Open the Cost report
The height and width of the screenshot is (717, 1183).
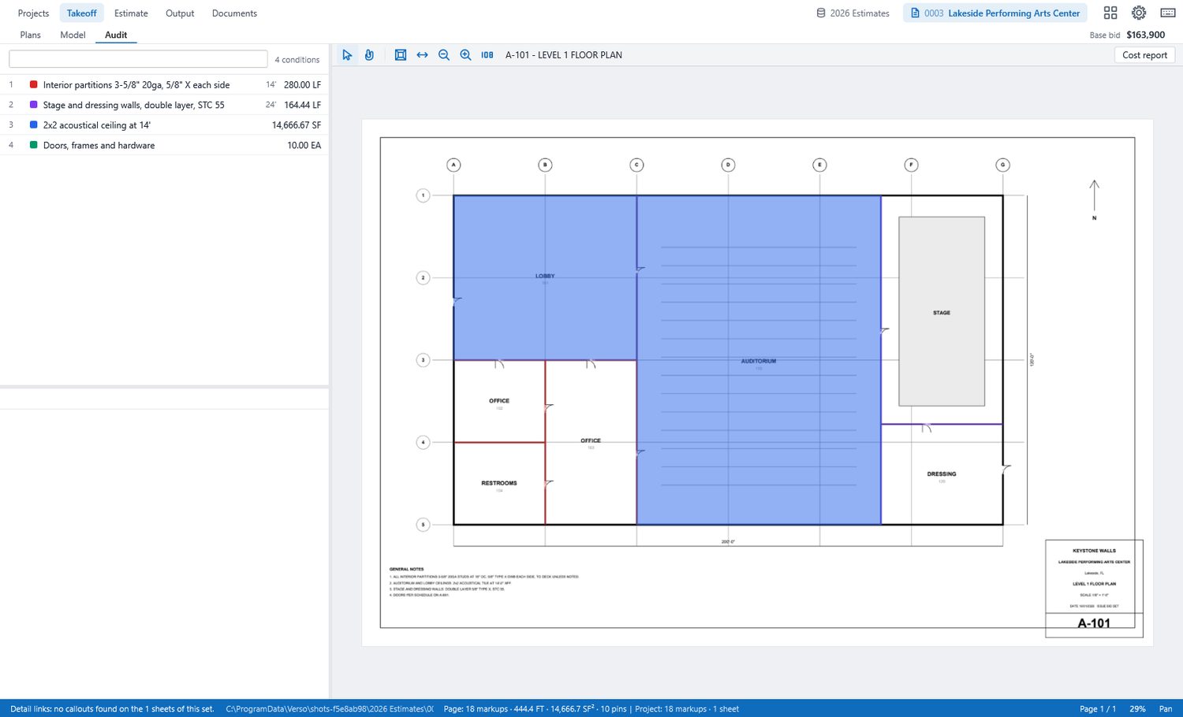coord(1144,55)
